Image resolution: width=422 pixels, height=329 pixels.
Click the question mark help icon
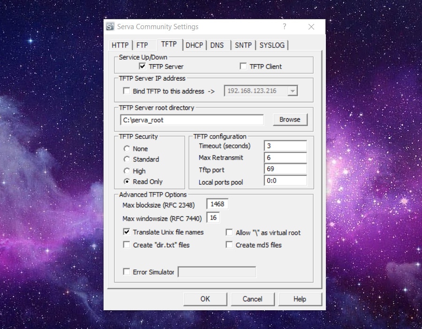[x=285, y=26]
